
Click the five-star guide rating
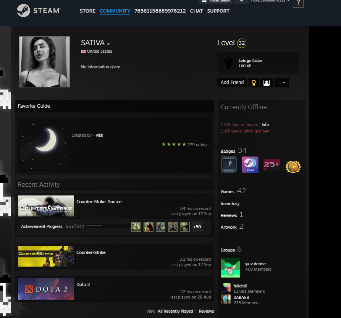[174, 144]
